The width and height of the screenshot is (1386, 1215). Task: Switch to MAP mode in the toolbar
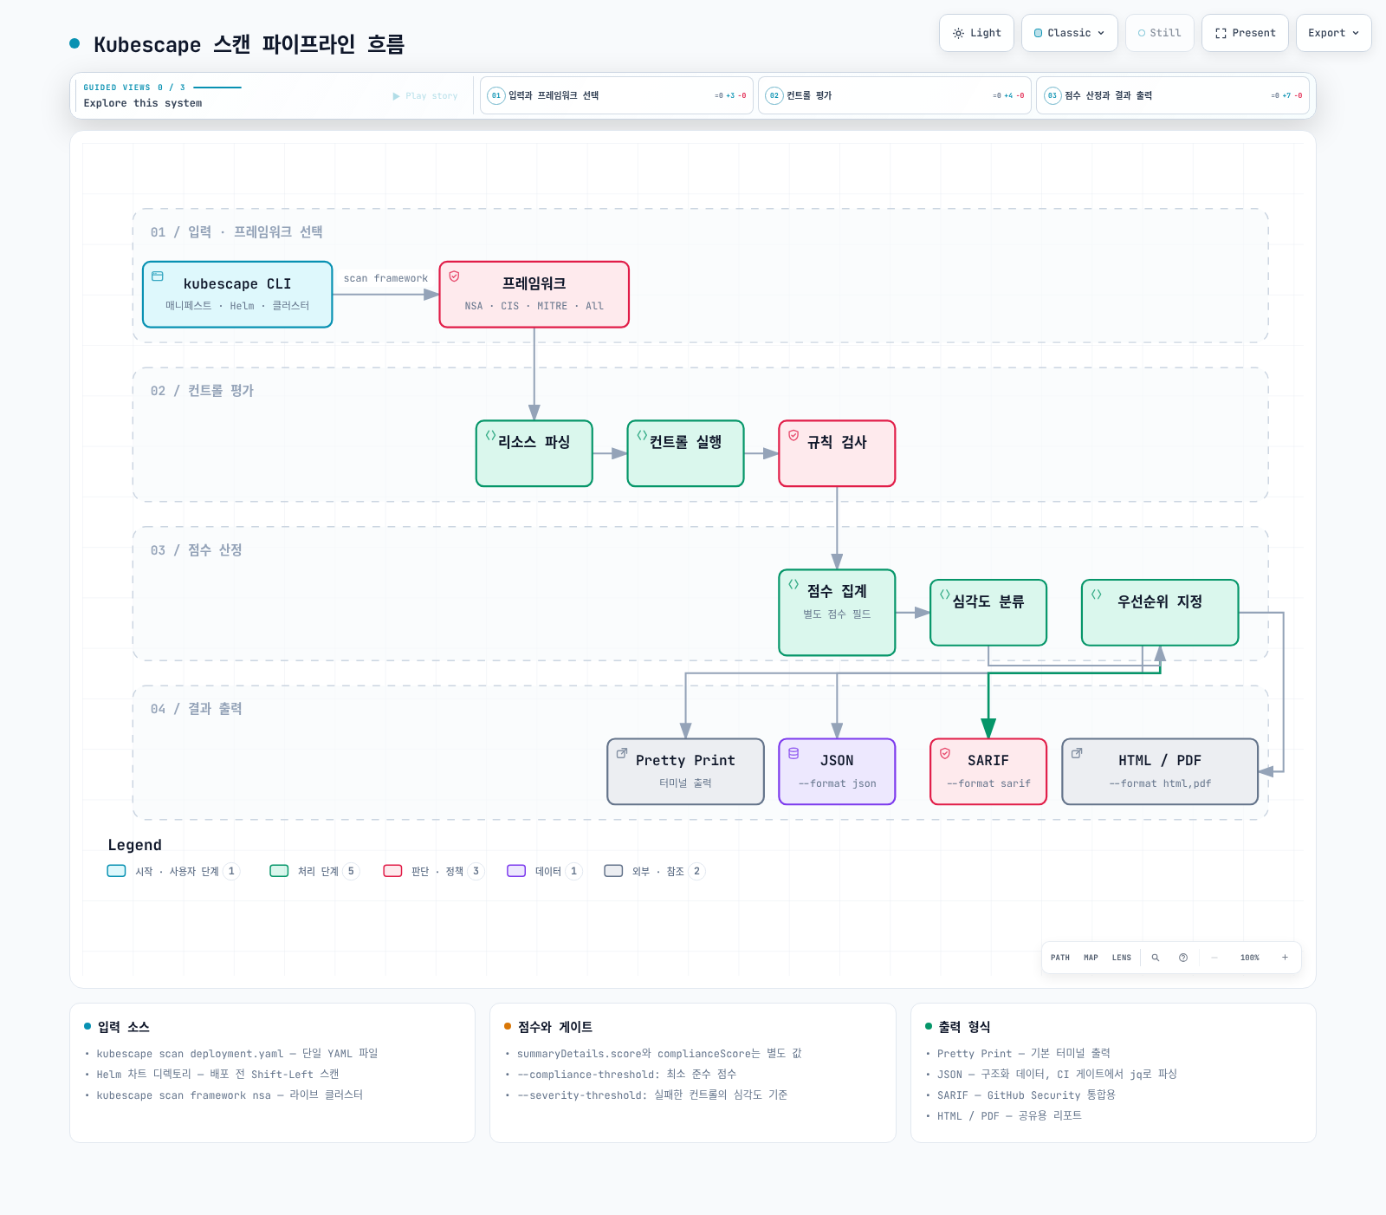[1091, 958]
